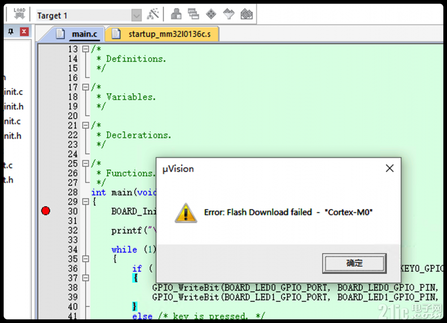Click the BOARD_LED1 GPIO_WriteBit call on line 39
Screen dimensions: 447x323
295,297
